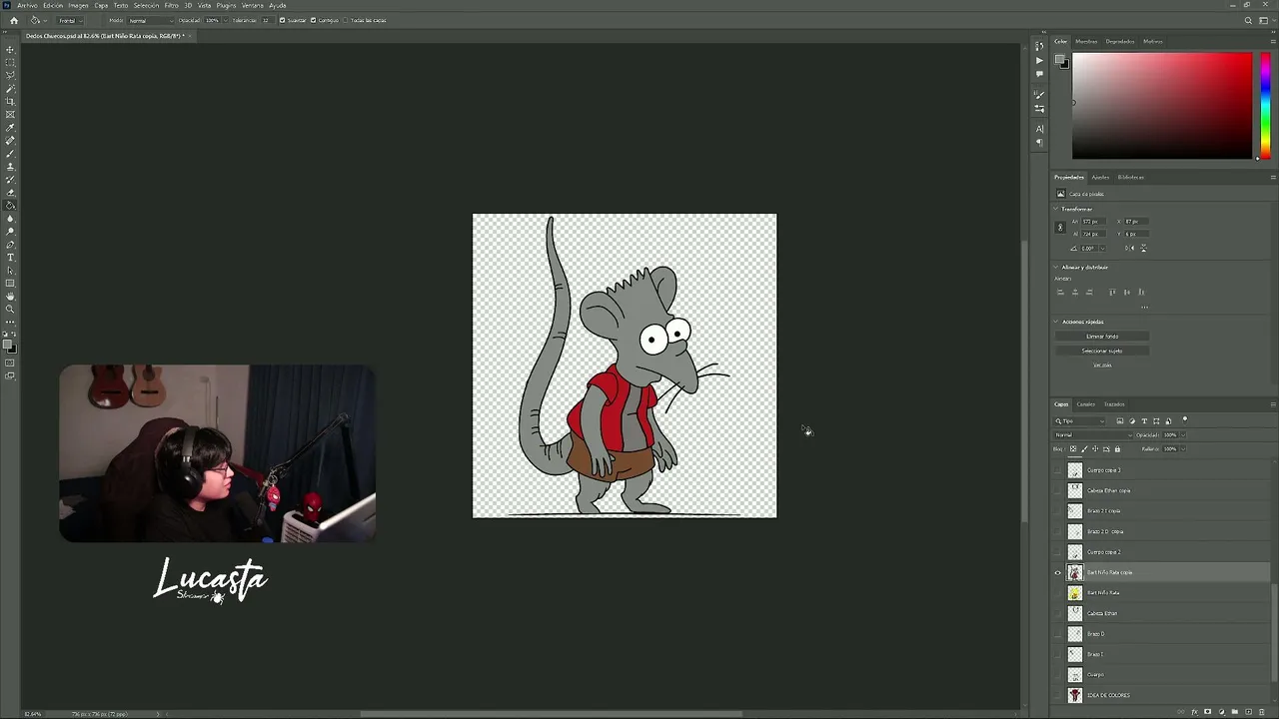Click the foreground color swatch in toolbar
Viewport: 1279px width, 719px height.
pos(8,346)
